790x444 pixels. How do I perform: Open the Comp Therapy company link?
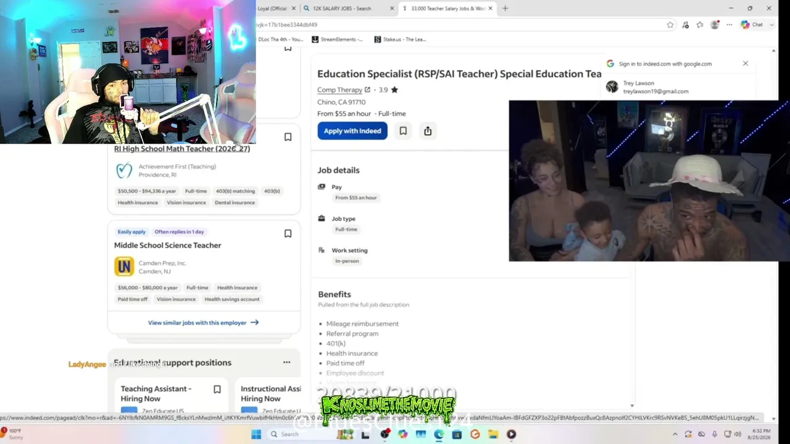344,90
